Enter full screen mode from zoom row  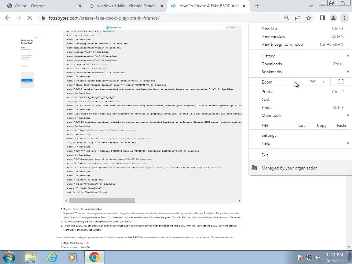(341, 82)
